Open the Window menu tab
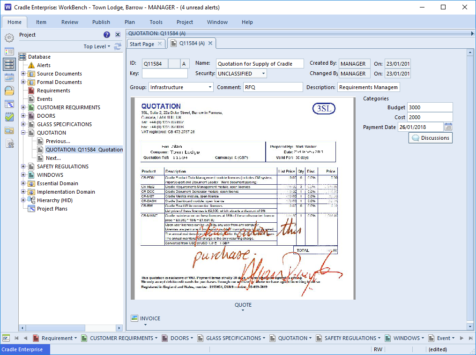Screen dimensions: 476x355 click(x=217, y=22)
